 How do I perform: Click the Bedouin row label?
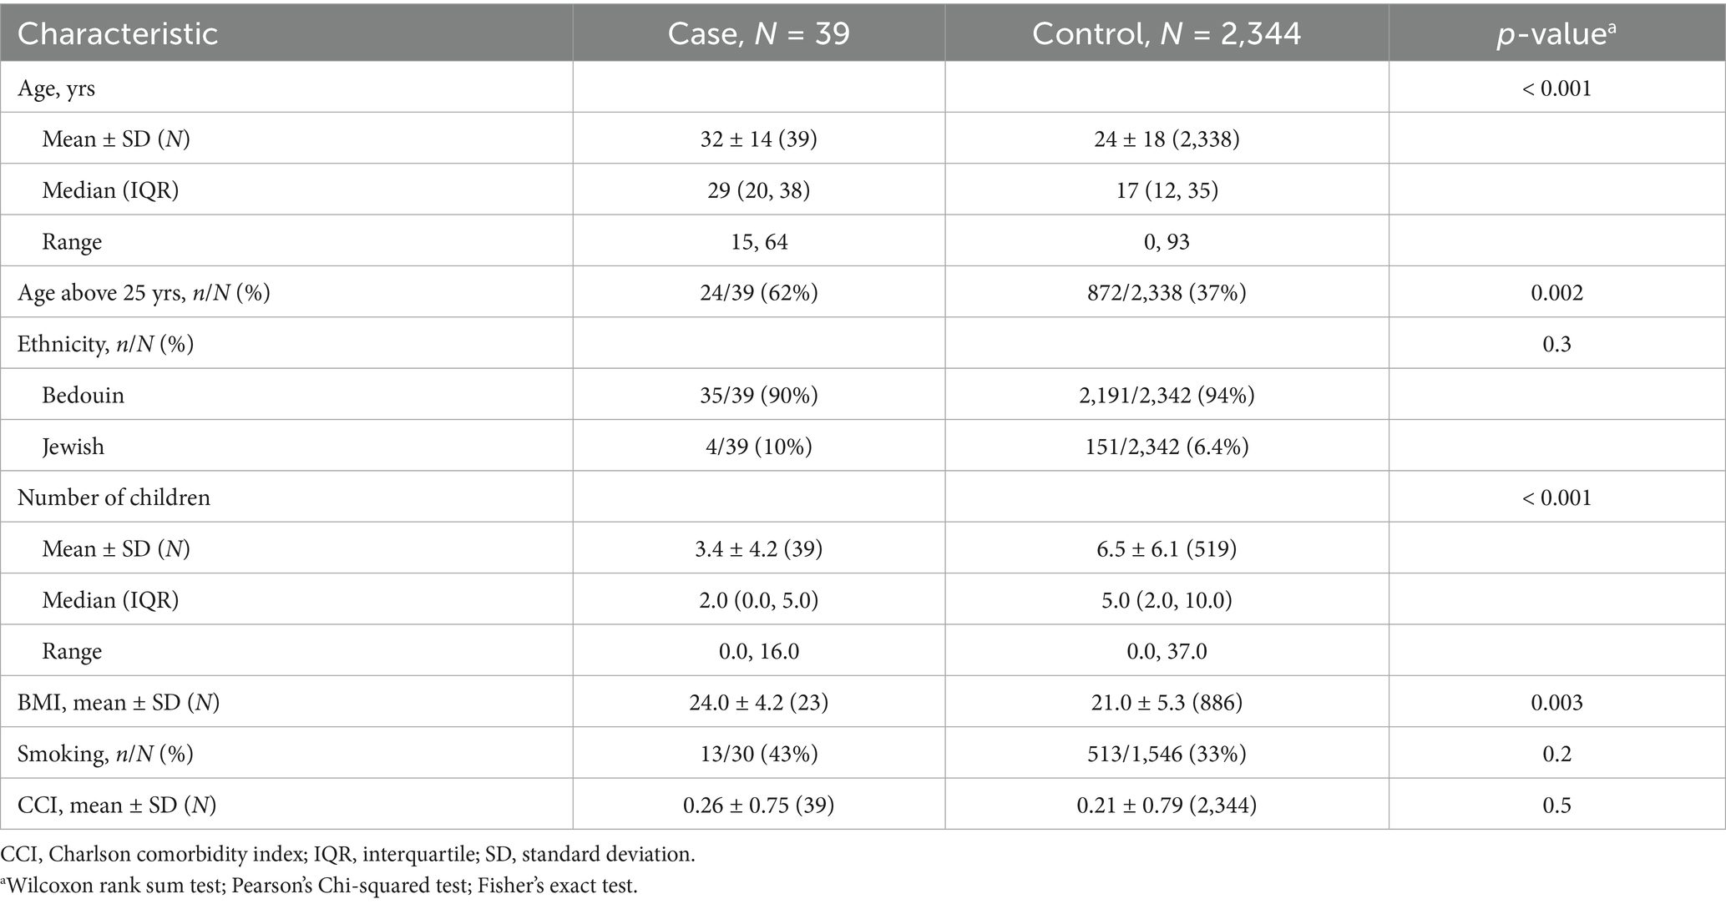(84, 394)
